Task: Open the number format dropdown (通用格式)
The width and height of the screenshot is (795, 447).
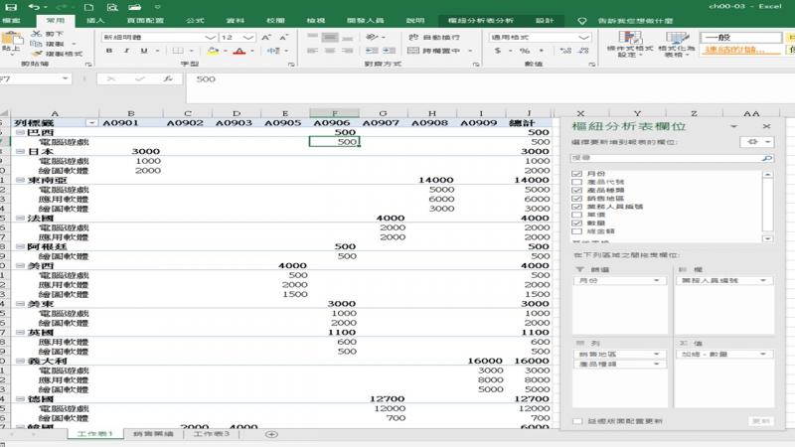Action: [x=583, y=38]
